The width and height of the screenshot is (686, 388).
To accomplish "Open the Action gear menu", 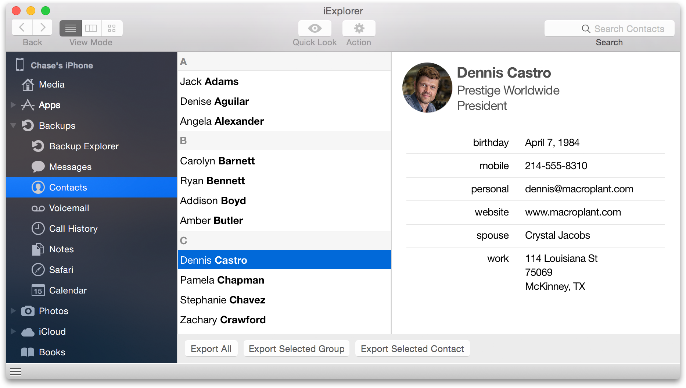I will [359, 28].
